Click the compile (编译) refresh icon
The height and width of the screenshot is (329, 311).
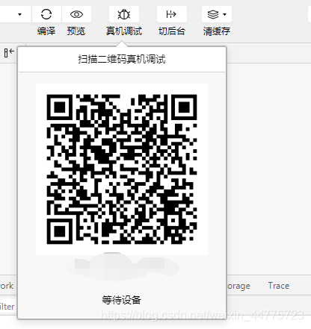[46, 14]
